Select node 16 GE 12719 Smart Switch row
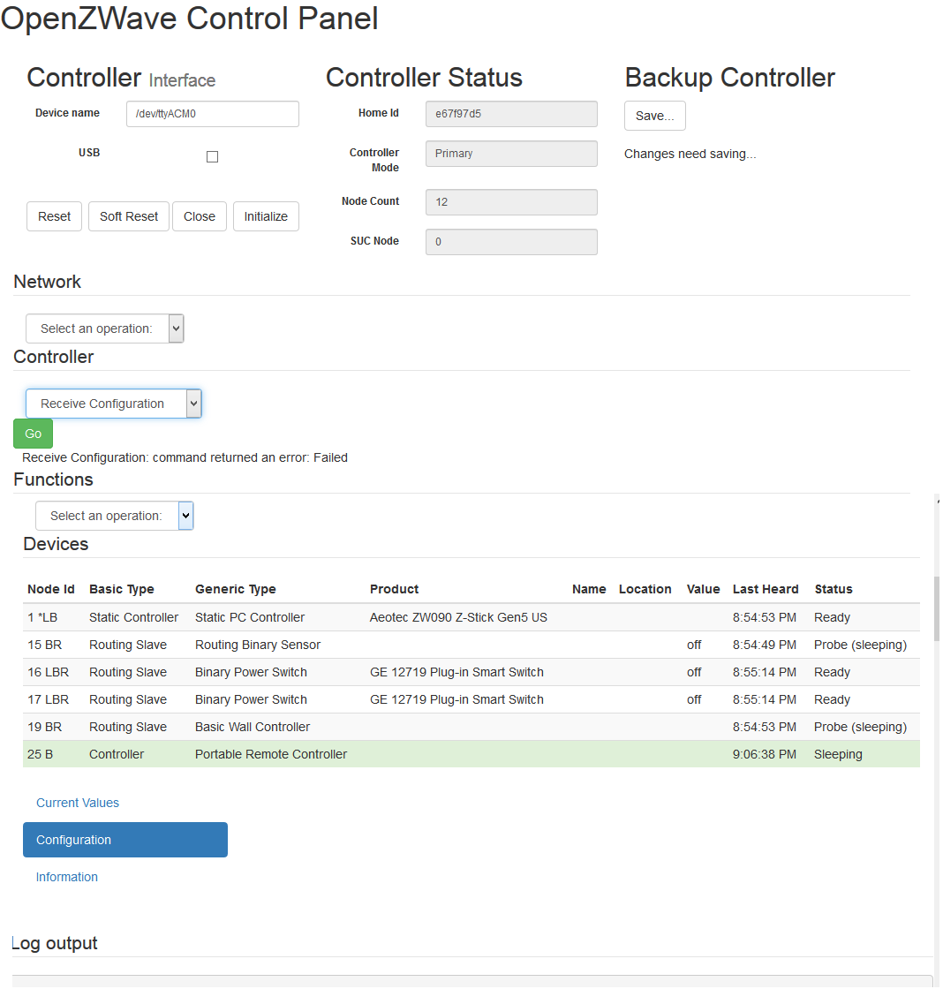 pos(353,671)
